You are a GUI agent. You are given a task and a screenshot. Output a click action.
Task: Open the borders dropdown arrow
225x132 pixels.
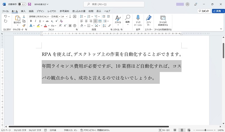pos(92,26)
